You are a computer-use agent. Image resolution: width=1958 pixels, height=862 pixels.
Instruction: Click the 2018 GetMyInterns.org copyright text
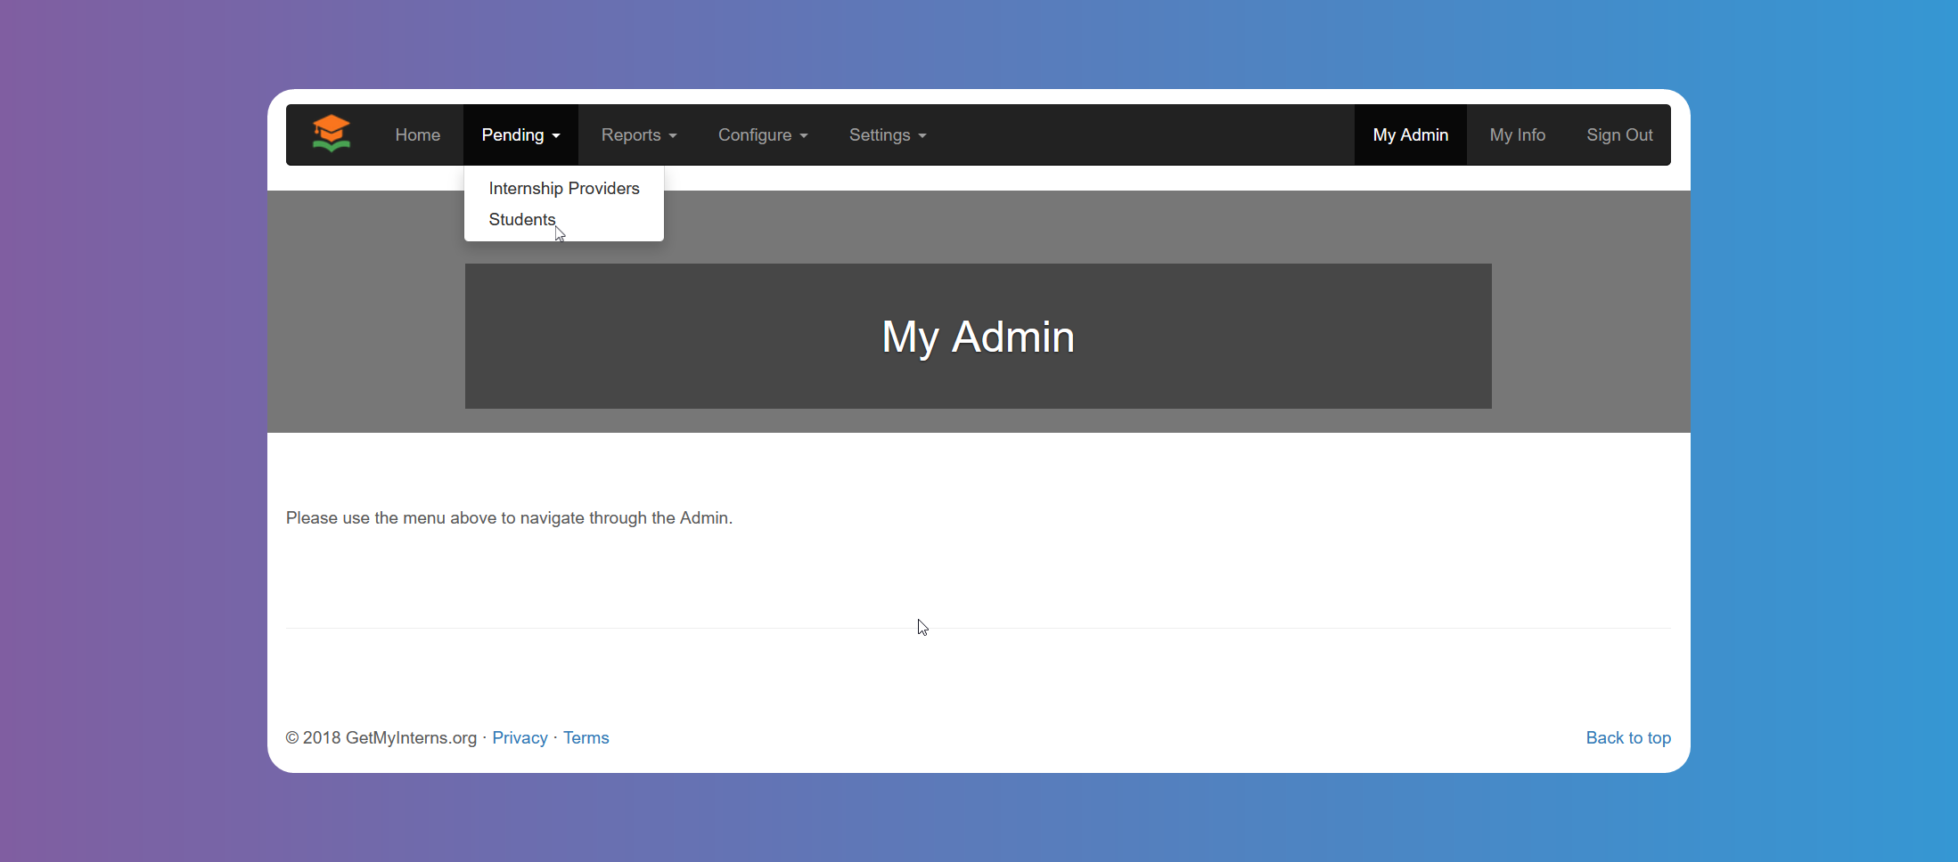(x=381, y=738)
